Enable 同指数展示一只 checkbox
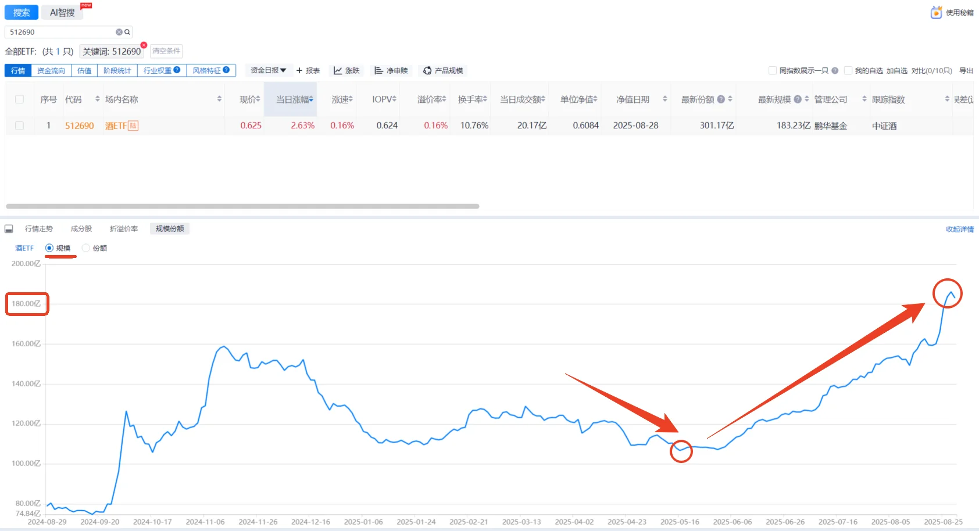Viewport: 979px width, 531px height. click(x=773, y=71)
